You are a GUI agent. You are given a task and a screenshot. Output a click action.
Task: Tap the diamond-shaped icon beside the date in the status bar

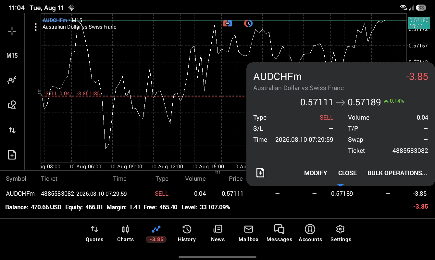[72, 8]
